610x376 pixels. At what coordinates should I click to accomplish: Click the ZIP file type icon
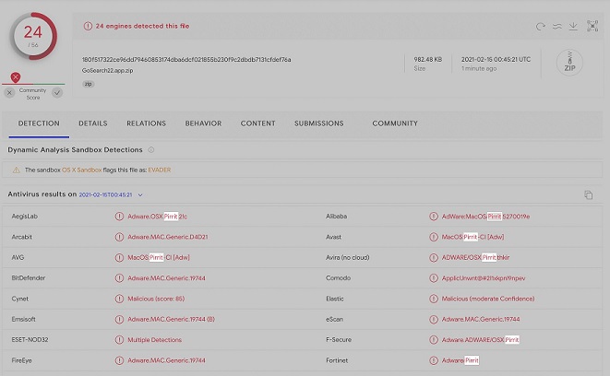click(x=569, y=63)
